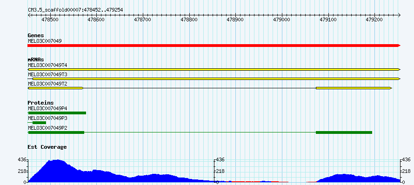Click the red MELO3C007049 gene bar

[214, 46]
